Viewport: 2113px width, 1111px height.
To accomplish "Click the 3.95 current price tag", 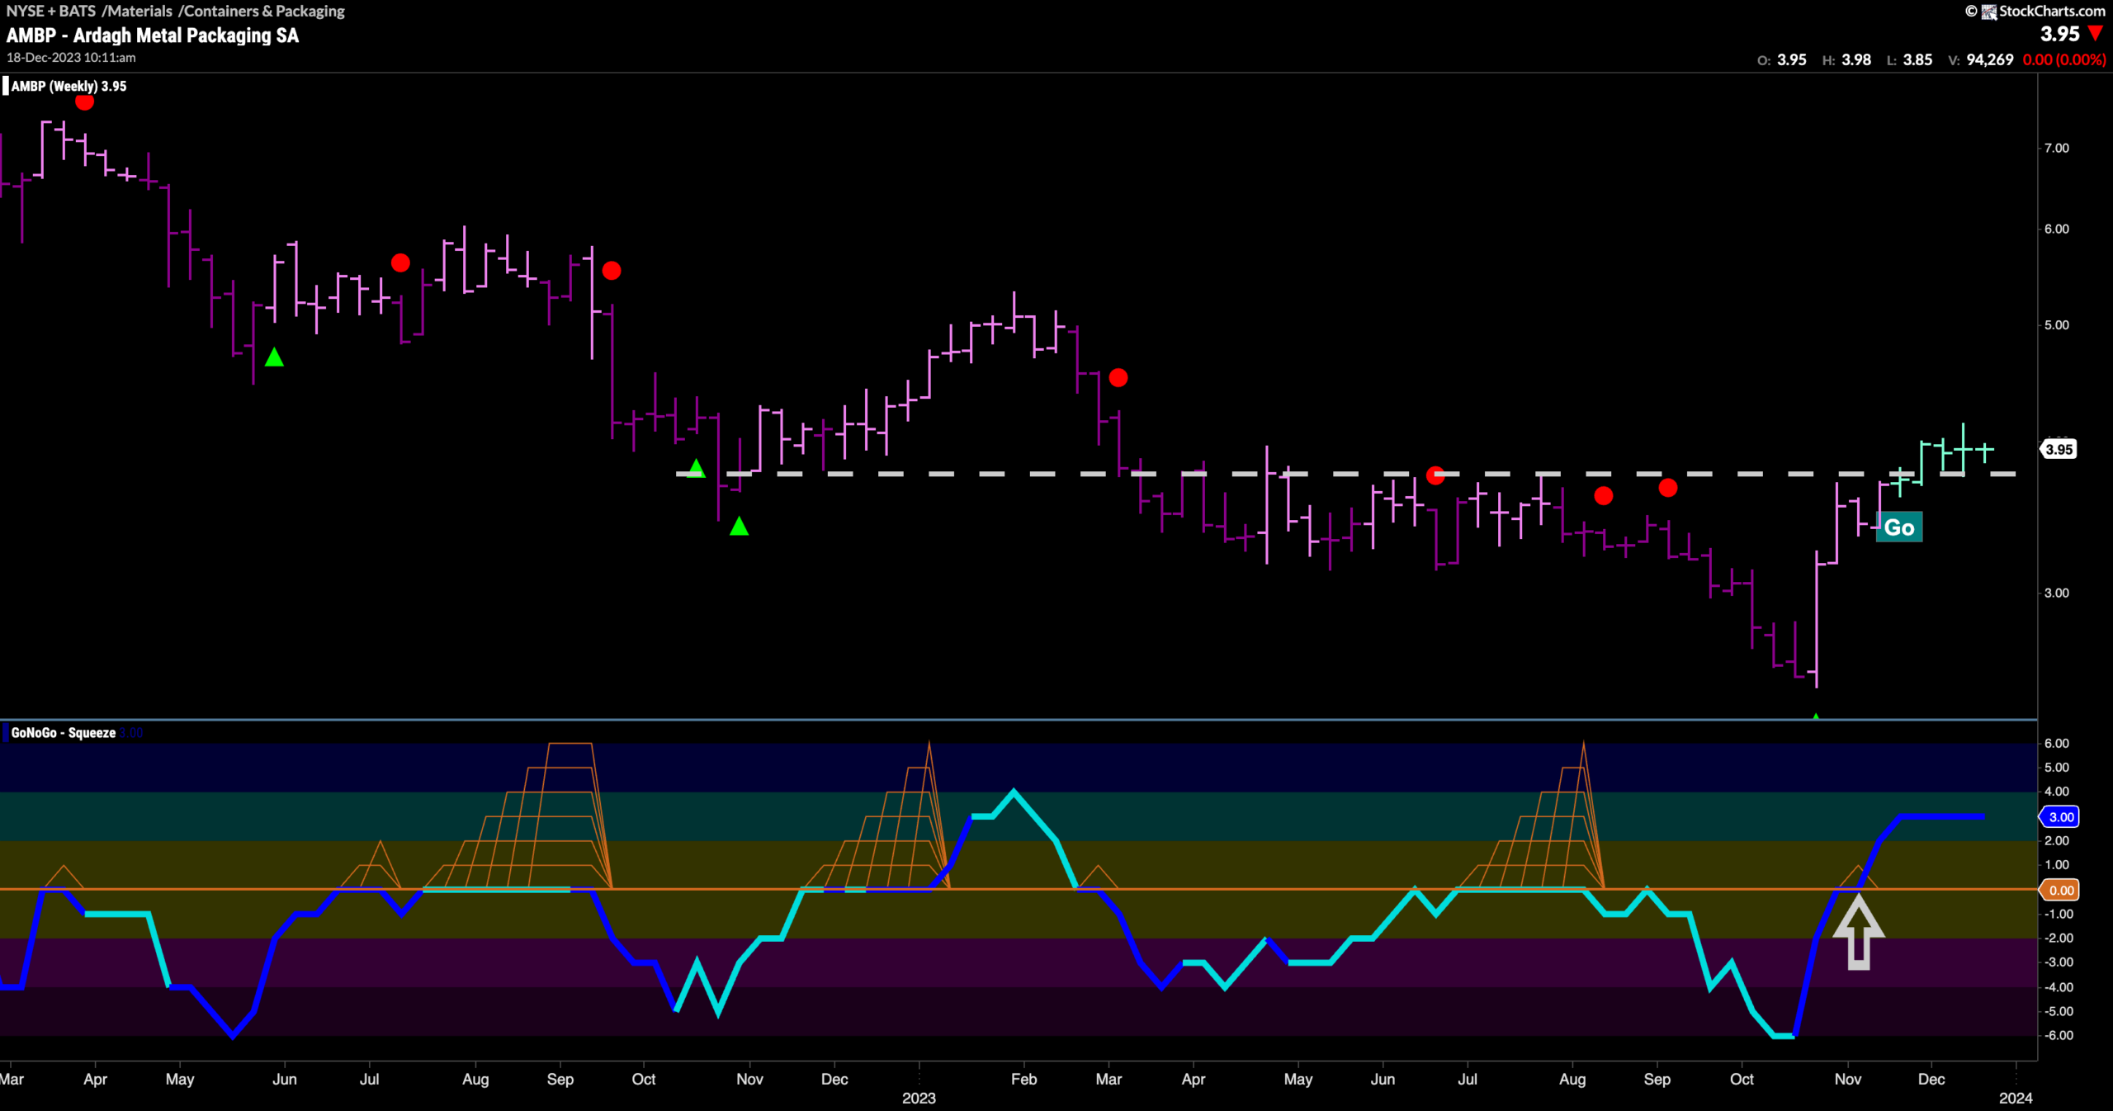I will 2059,450.
